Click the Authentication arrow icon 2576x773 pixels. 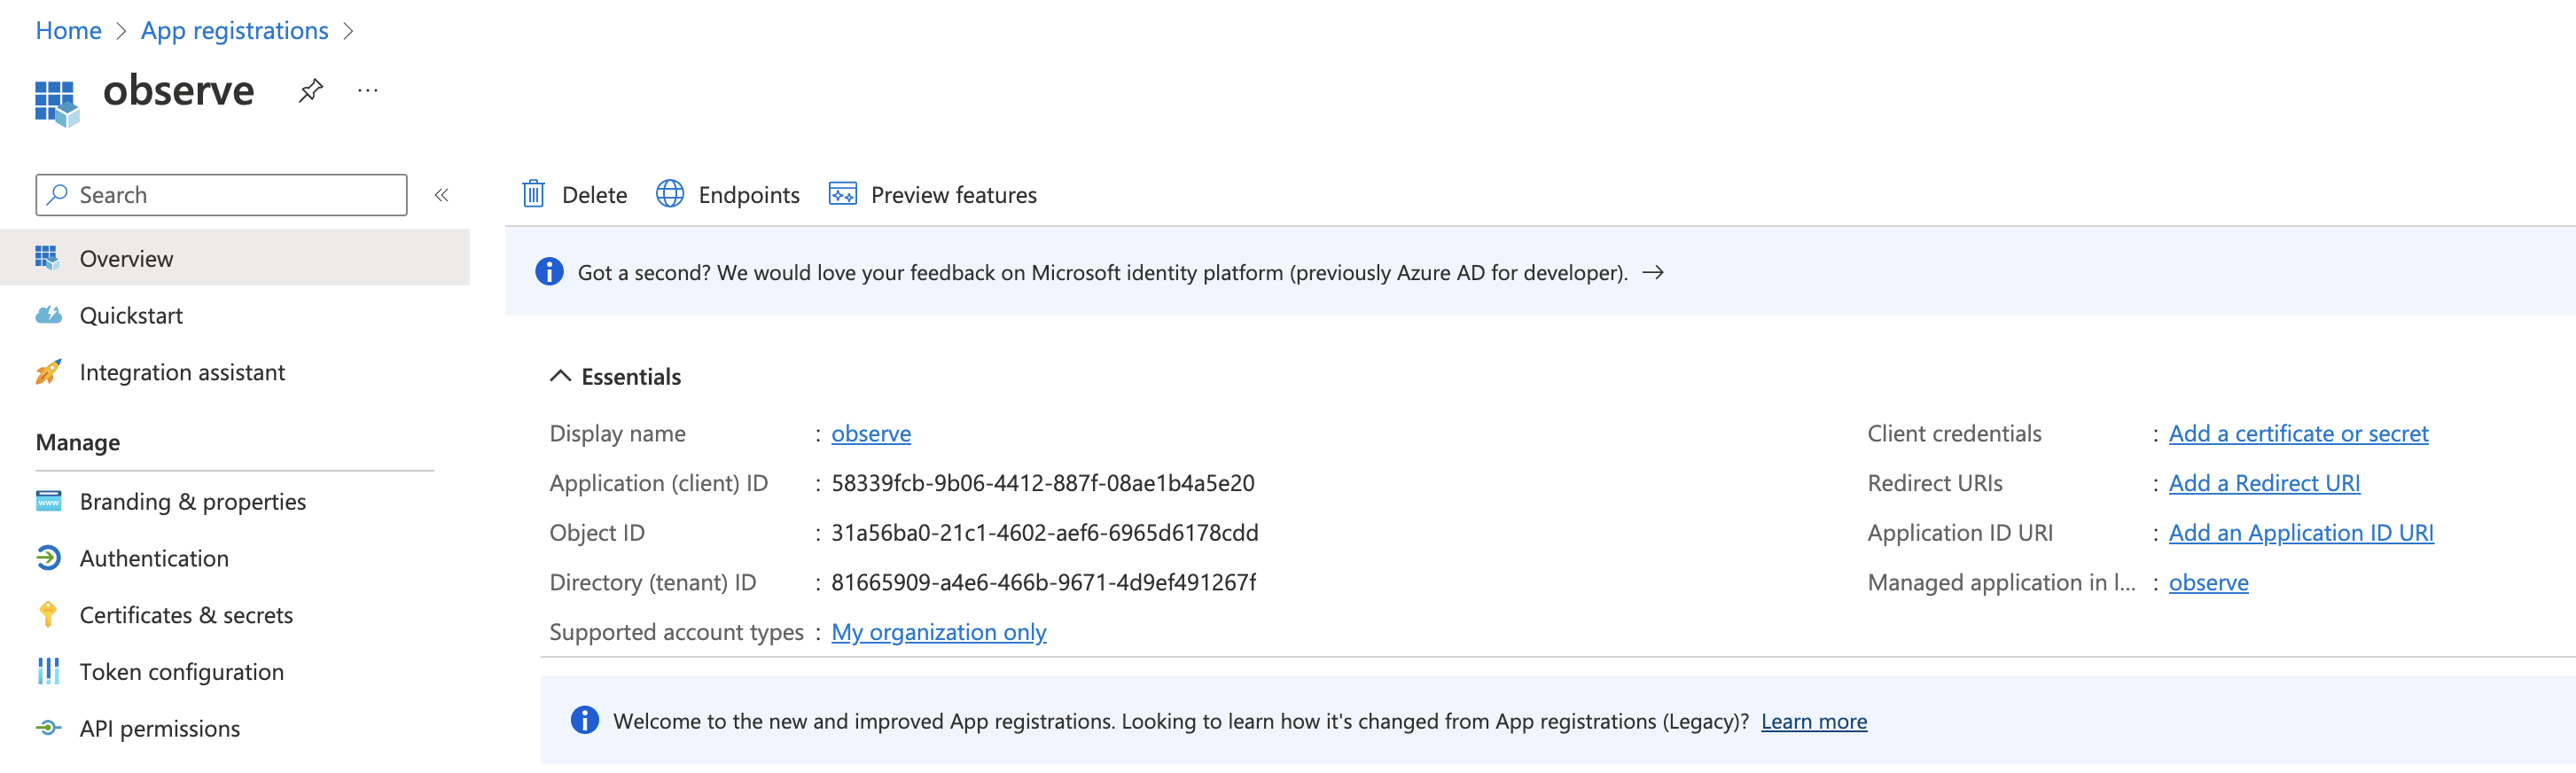pyautogui.click(x=48, y=558)
